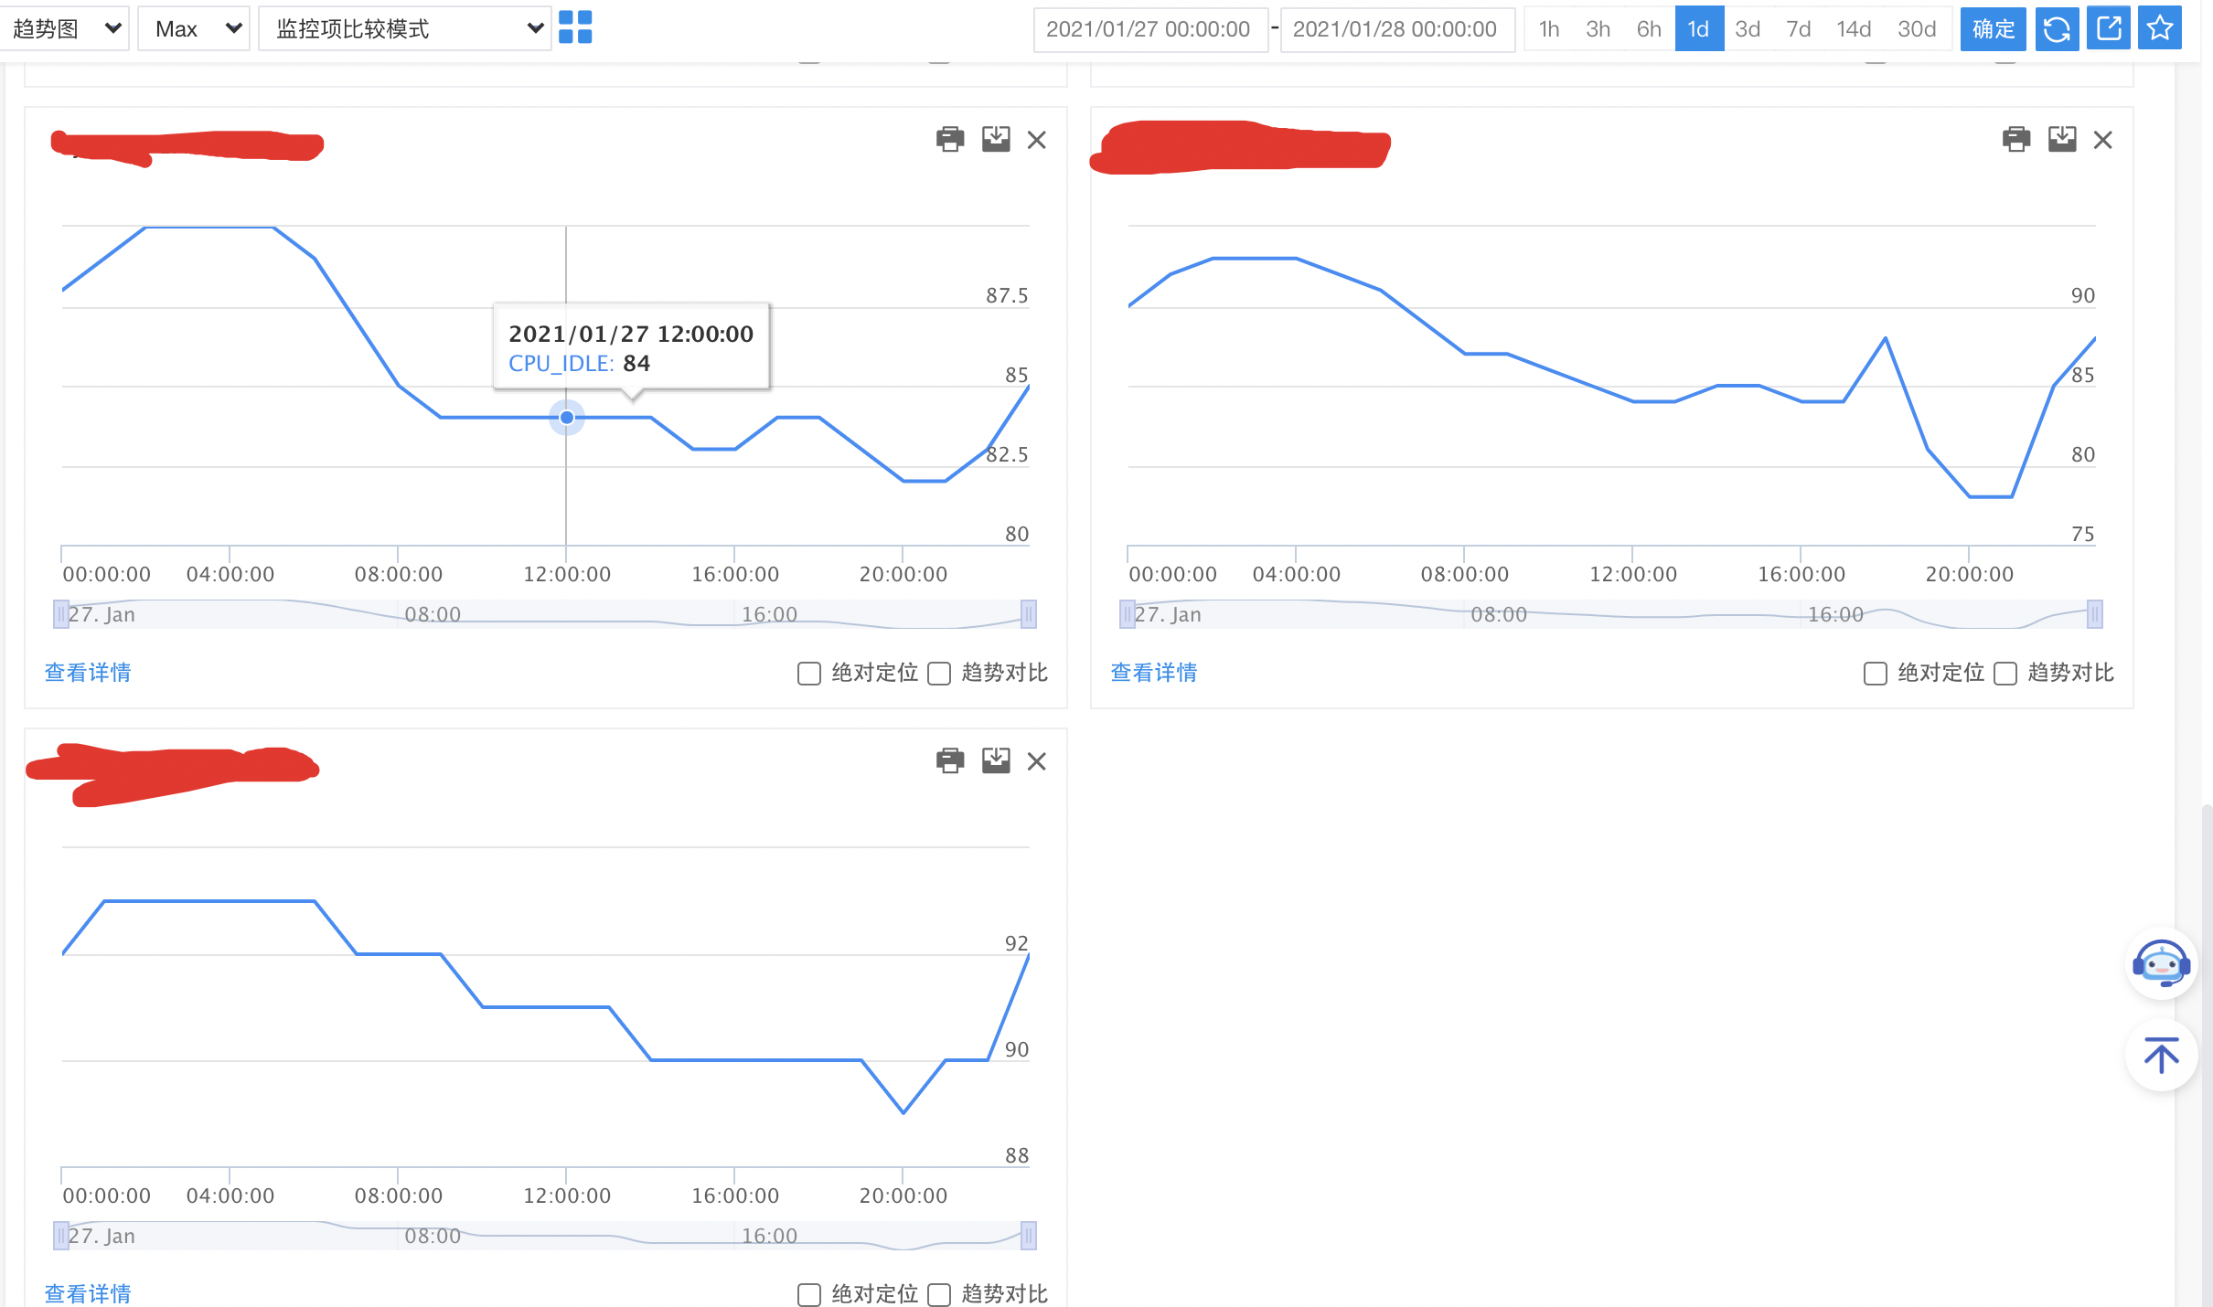
Task: Open the Max aggregation dropdown
Action: 194,28
